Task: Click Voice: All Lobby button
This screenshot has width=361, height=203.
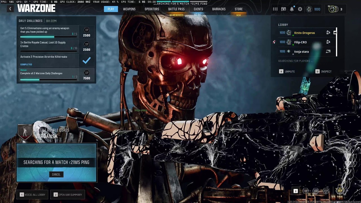Action: (x=32, y=195)
